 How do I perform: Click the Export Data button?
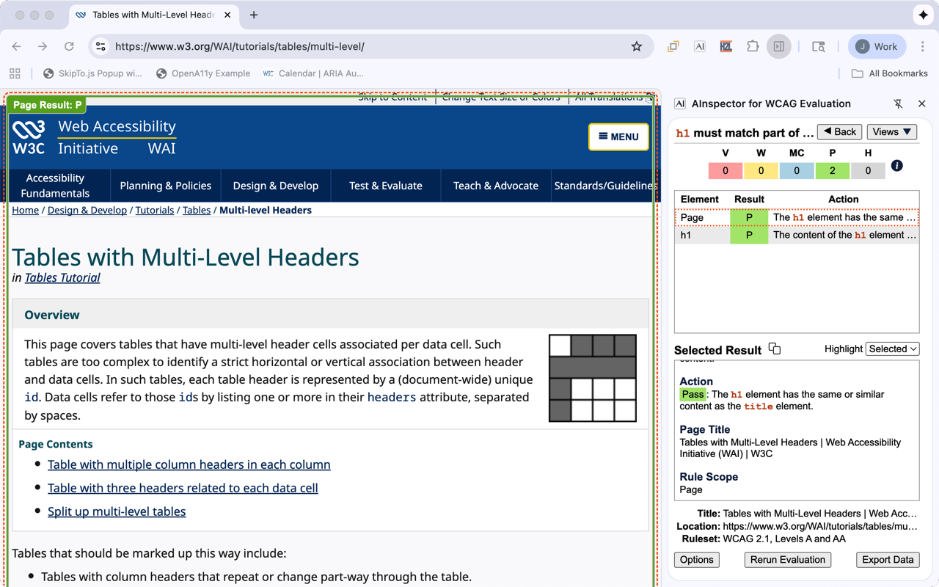click(x=887, y=560)
